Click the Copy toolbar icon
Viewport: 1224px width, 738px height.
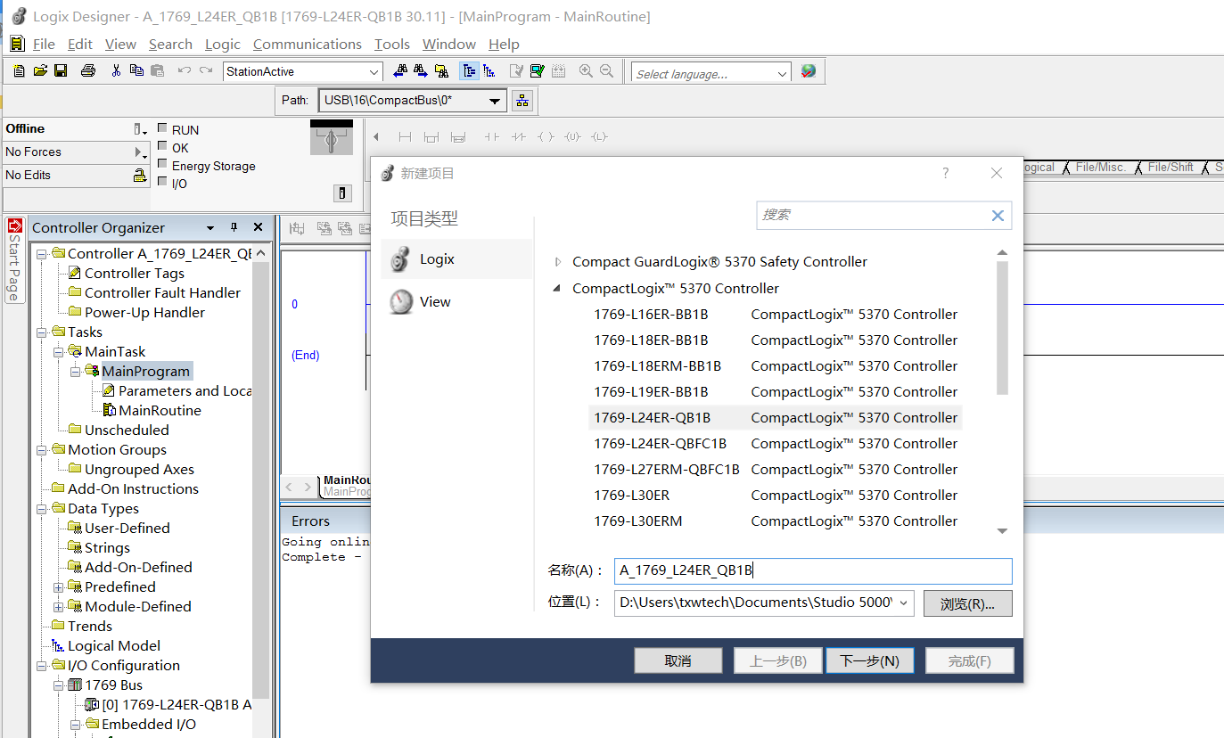point(136,71)
